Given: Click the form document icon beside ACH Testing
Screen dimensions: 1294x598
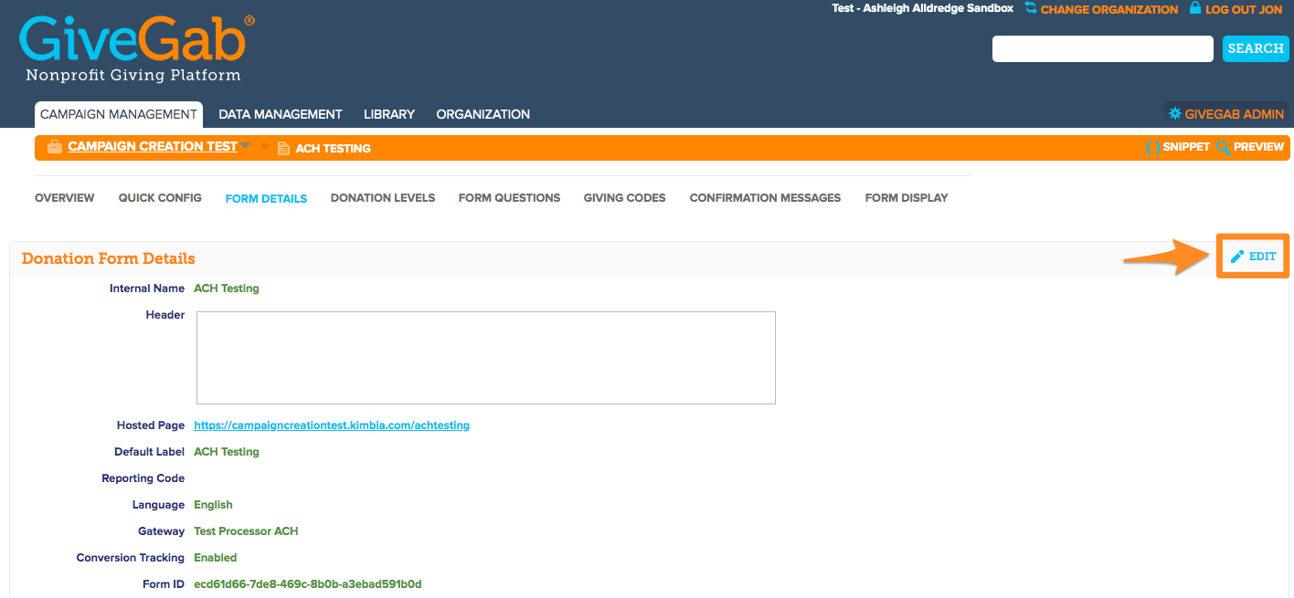Looking at the screenshot, I should click(283, 148).
